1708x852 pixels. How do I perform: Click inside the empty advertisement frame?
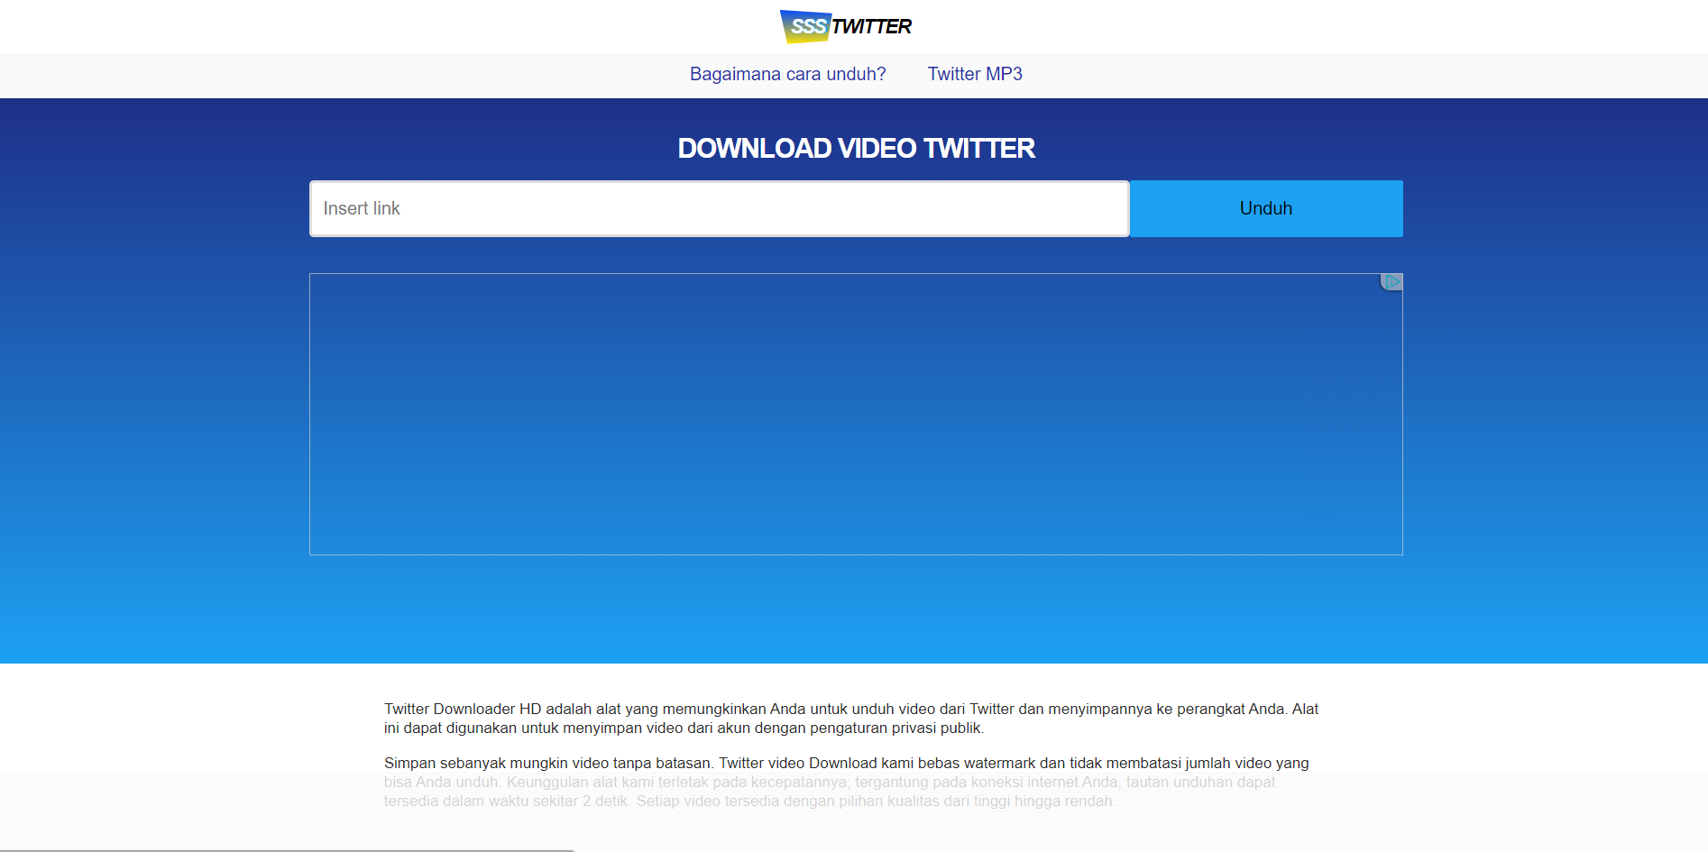855,415
